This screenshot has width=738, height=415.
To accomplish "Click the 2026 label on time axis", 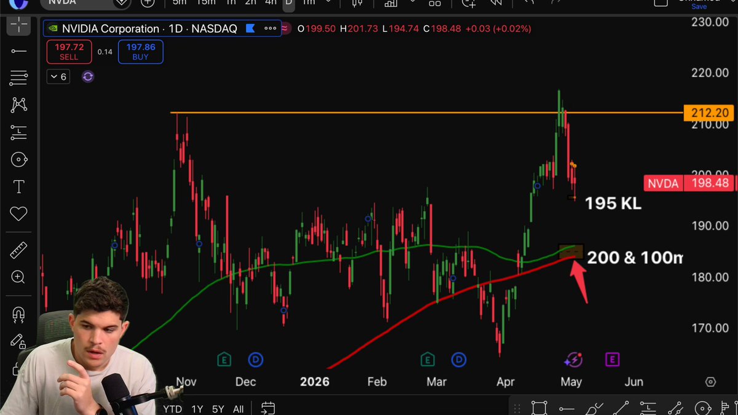I will pos(314,382).
